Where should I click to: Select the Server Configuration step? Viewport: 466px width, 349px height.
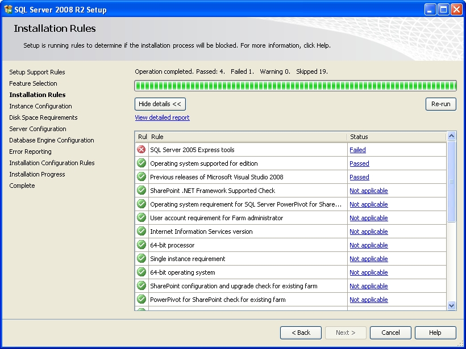(38, 129)
